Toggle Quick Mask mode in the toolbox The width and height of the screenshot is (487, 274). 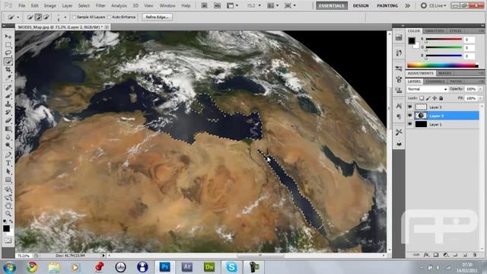[x=8, y=241]
